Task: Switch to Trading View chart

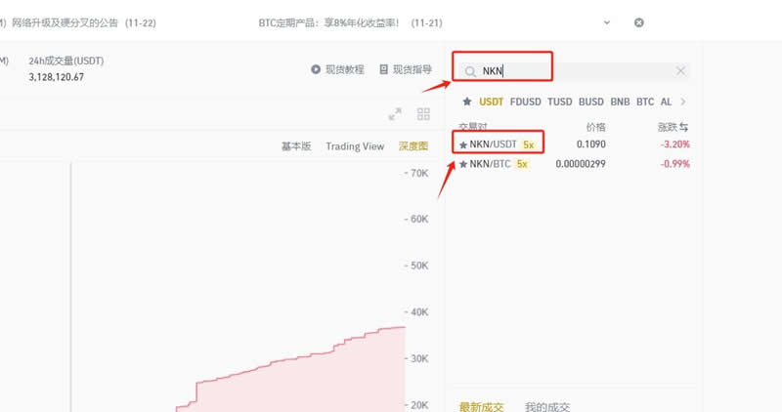Action: pyautogui.click(x=355, y=146)
